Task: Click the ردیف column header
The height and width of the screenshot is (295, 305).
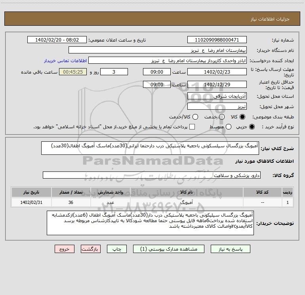Action: (x=288, y=192)
